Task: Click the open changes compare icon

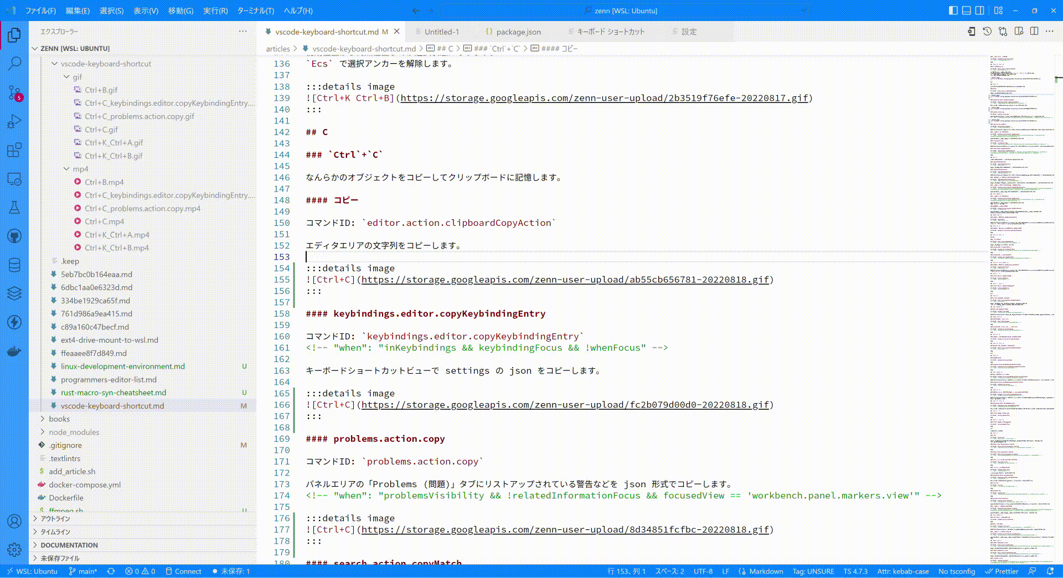Action: 1003,32
